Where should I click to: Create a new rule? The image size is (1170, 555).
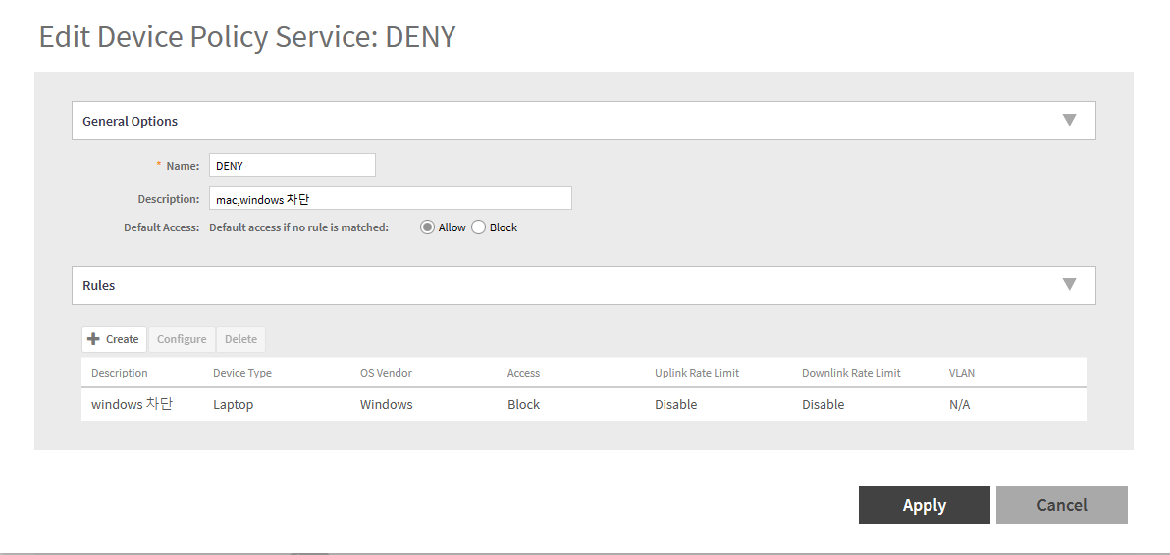click(114, 339)
